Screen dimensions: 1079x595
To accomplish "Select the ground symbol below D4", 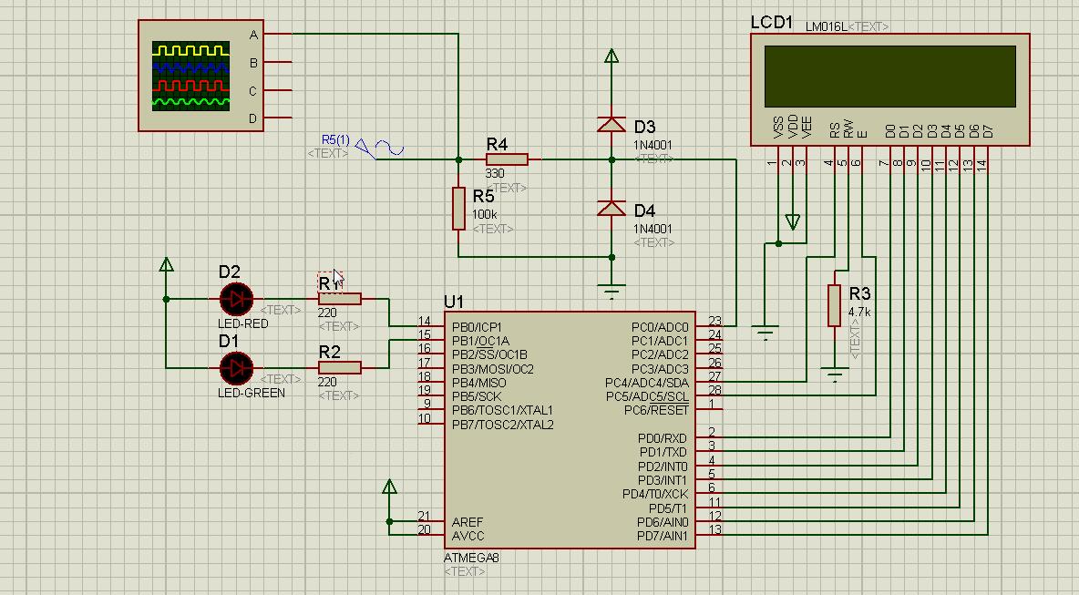I will pyautogui.click(x=611, y=291).
